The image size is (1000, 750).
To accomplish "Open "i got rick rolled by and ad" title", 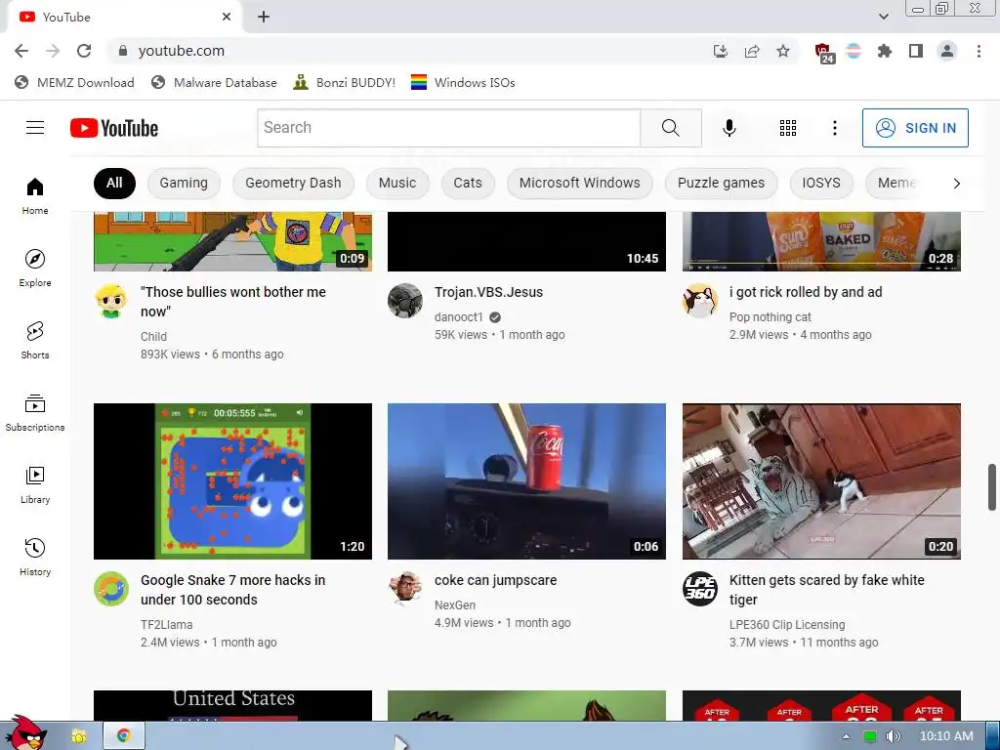I will 806,292.
